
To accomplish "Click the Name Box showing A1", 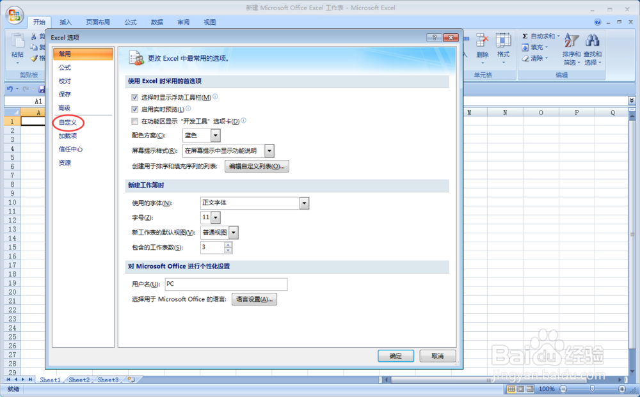I will pyautogui.click(x=24, y=100).
